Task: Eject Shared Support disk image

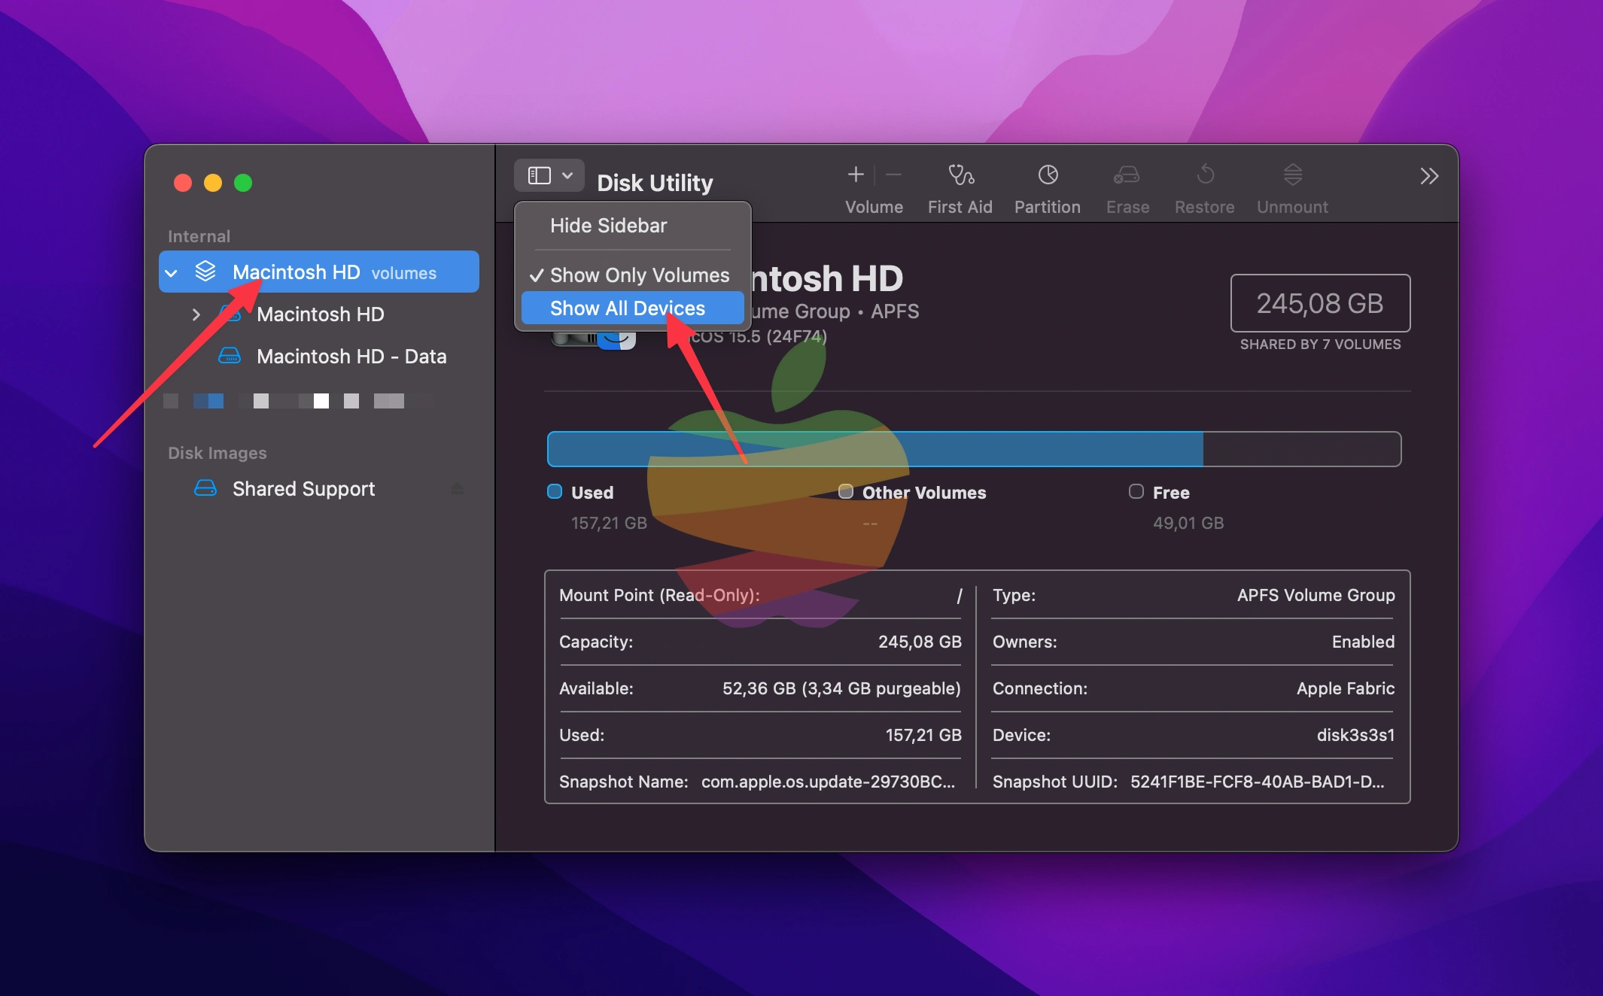Action: (458, 489)
